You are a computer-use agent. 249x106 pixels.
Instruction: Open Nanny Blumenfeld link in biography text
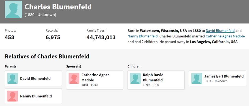tap(143, 36)
